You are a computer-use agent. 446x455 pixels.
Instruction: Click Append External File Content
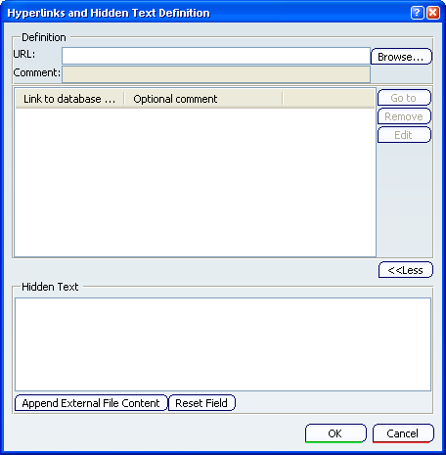point(91,403)
